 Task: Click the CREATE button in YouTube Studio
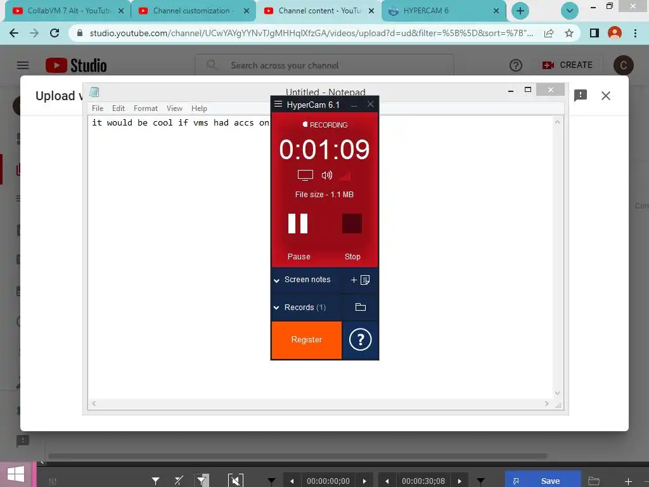pos(567,65)
